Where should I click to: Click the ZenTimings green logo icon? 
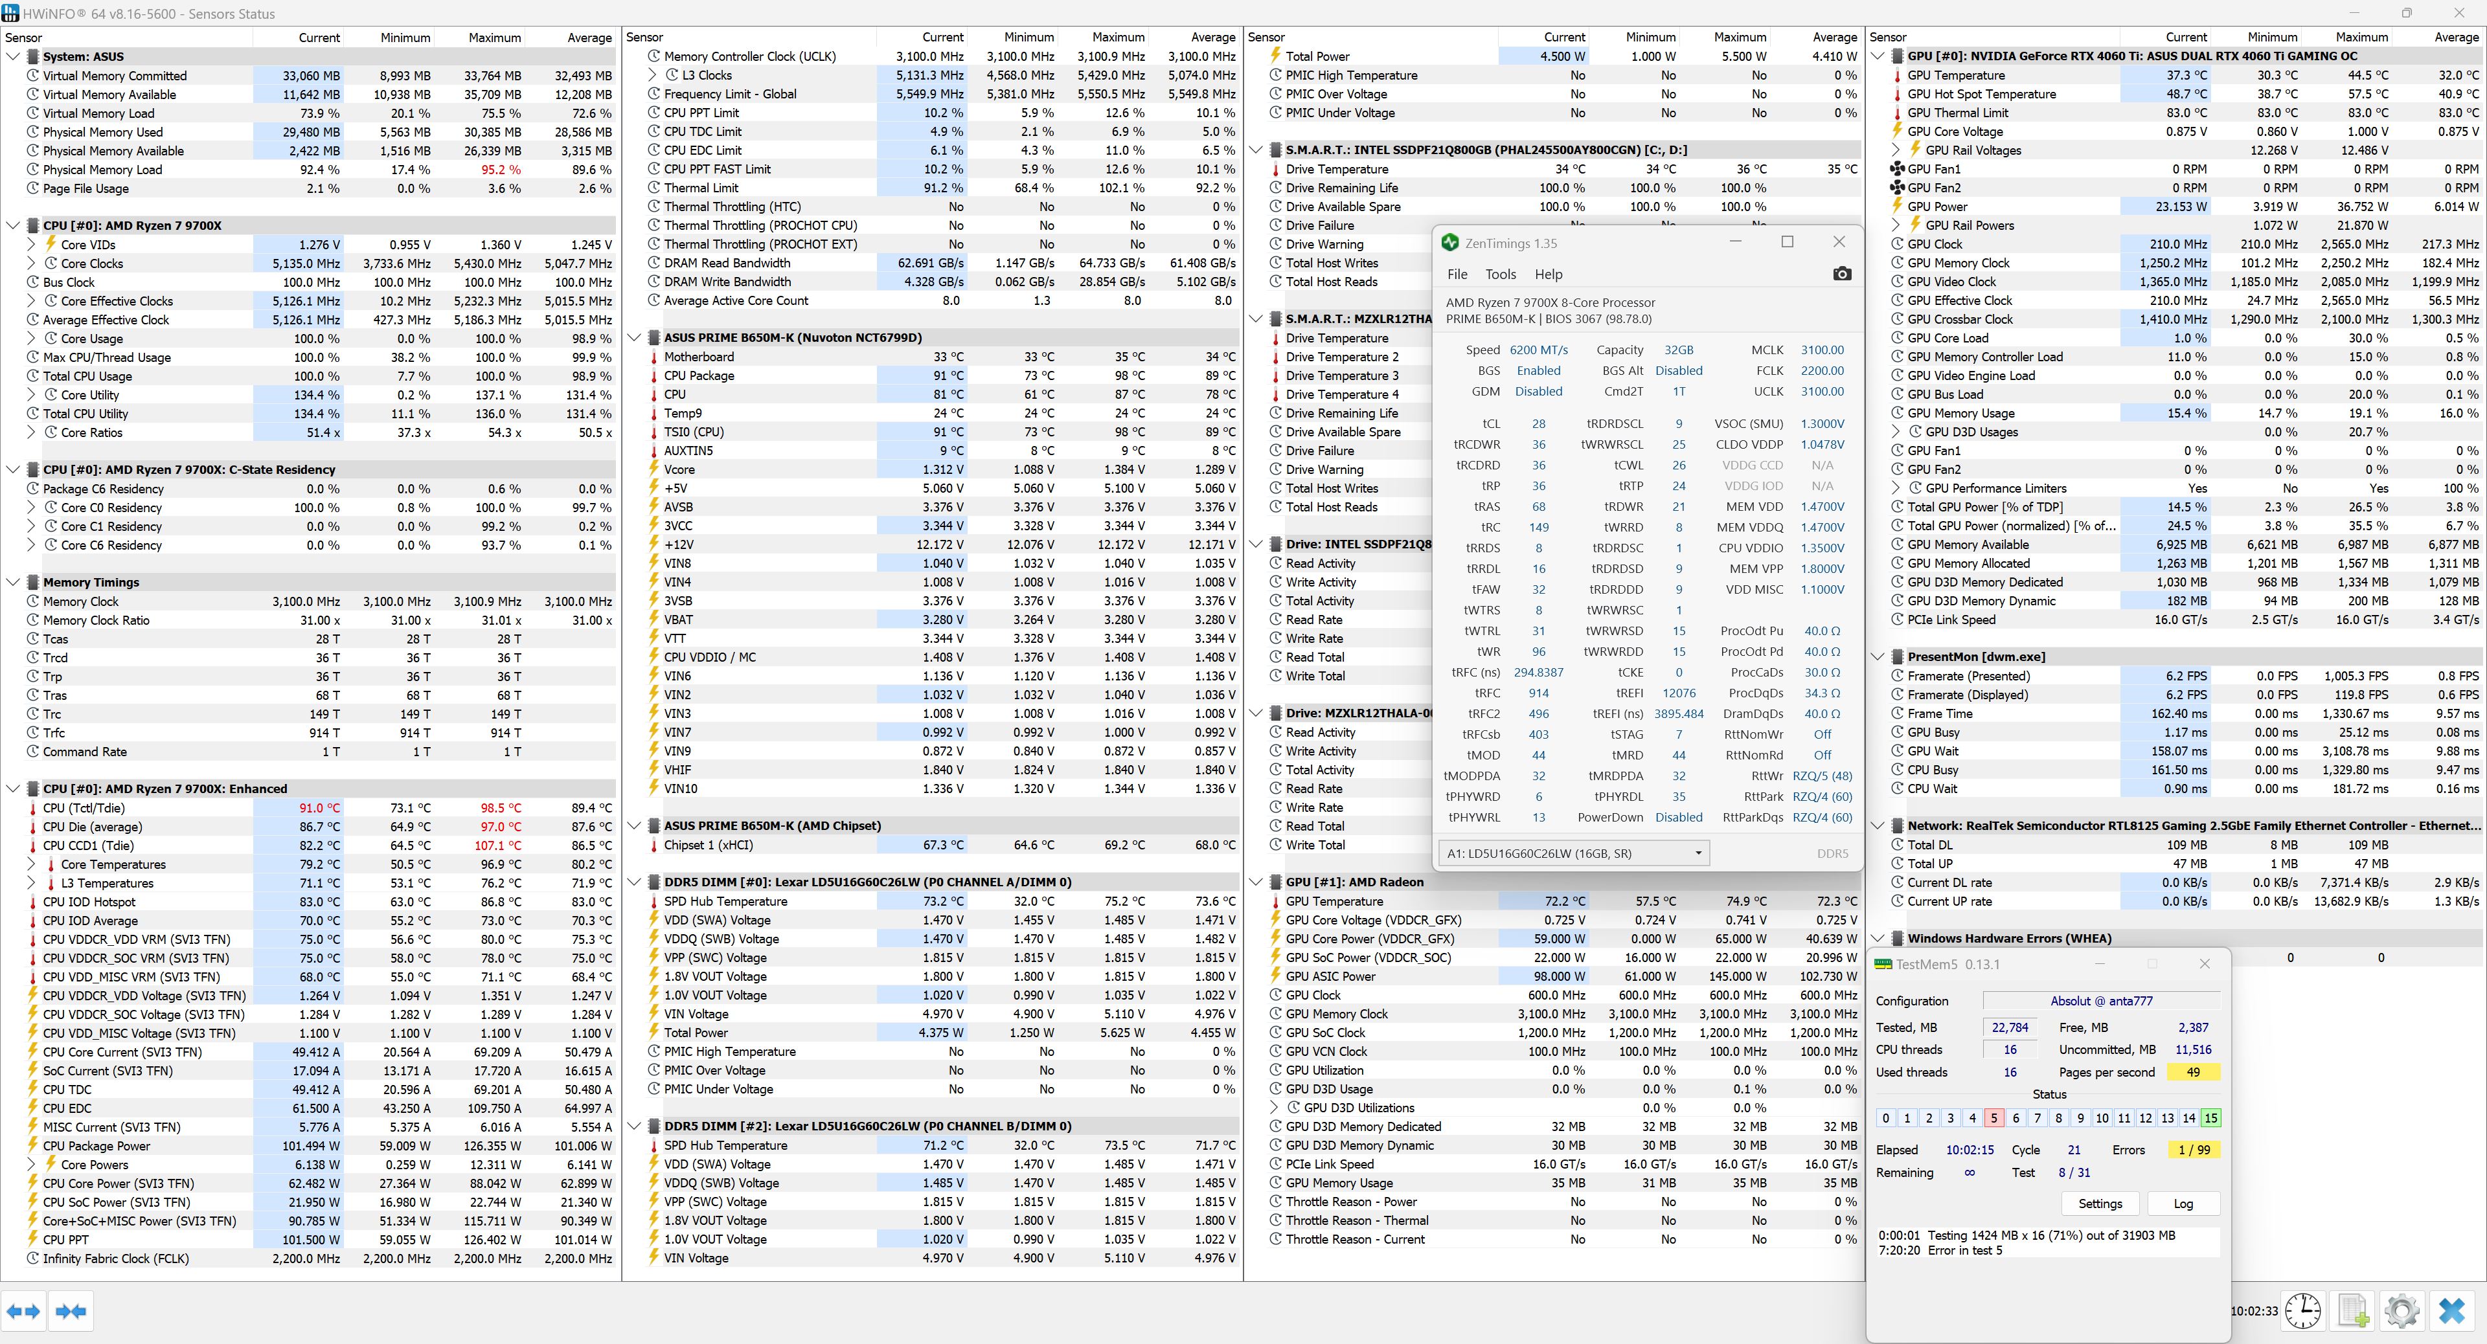click(1449, 243)
